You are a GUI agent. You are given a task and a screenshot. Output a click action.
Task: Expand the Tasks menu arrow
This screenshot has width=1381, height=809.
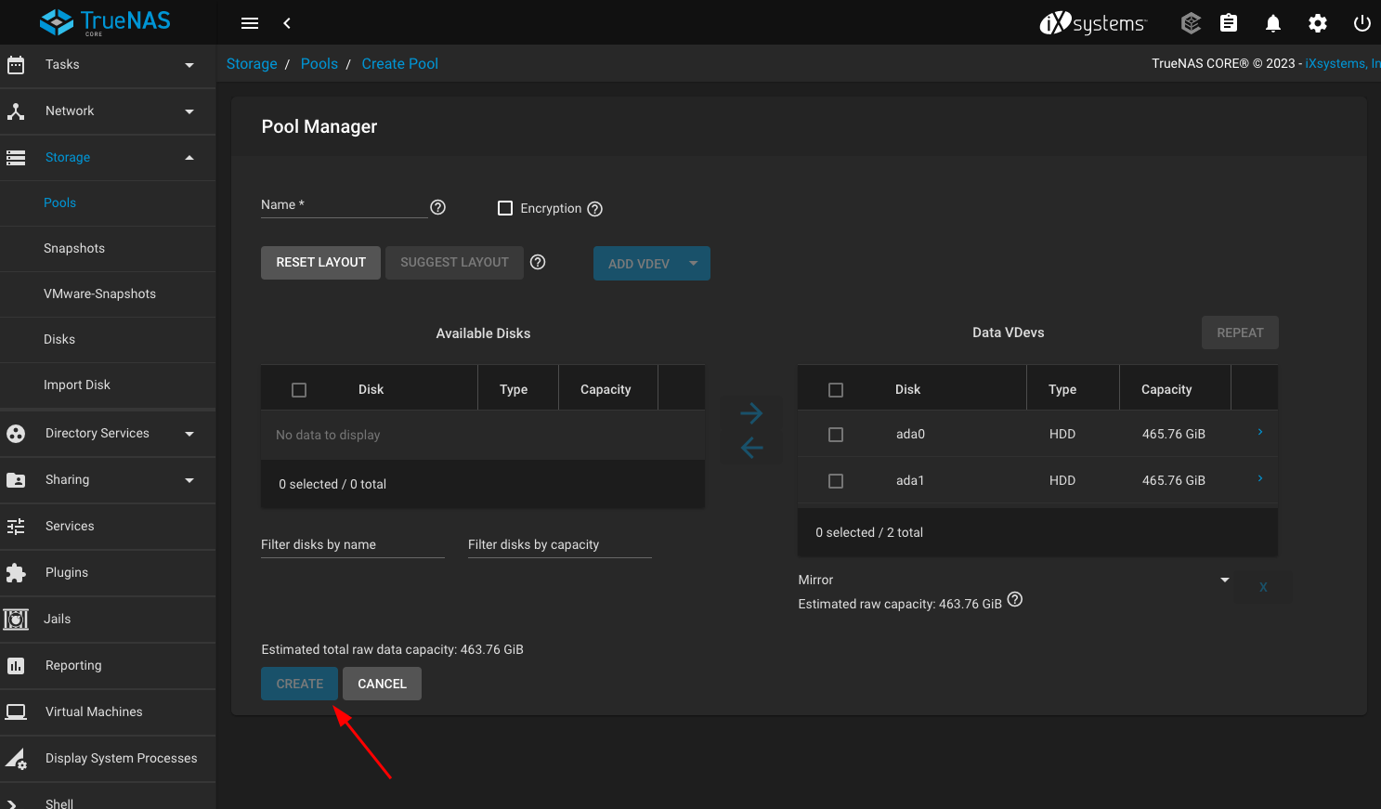point(189,65)
